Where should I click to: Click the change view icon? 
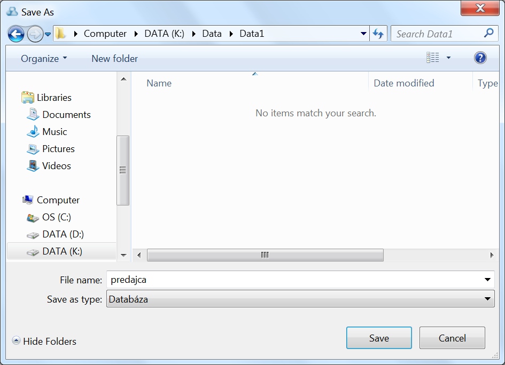[432, 58]
